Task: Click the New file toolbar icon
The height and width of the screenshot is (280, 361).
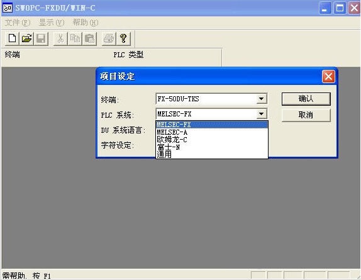Action: 12,38
